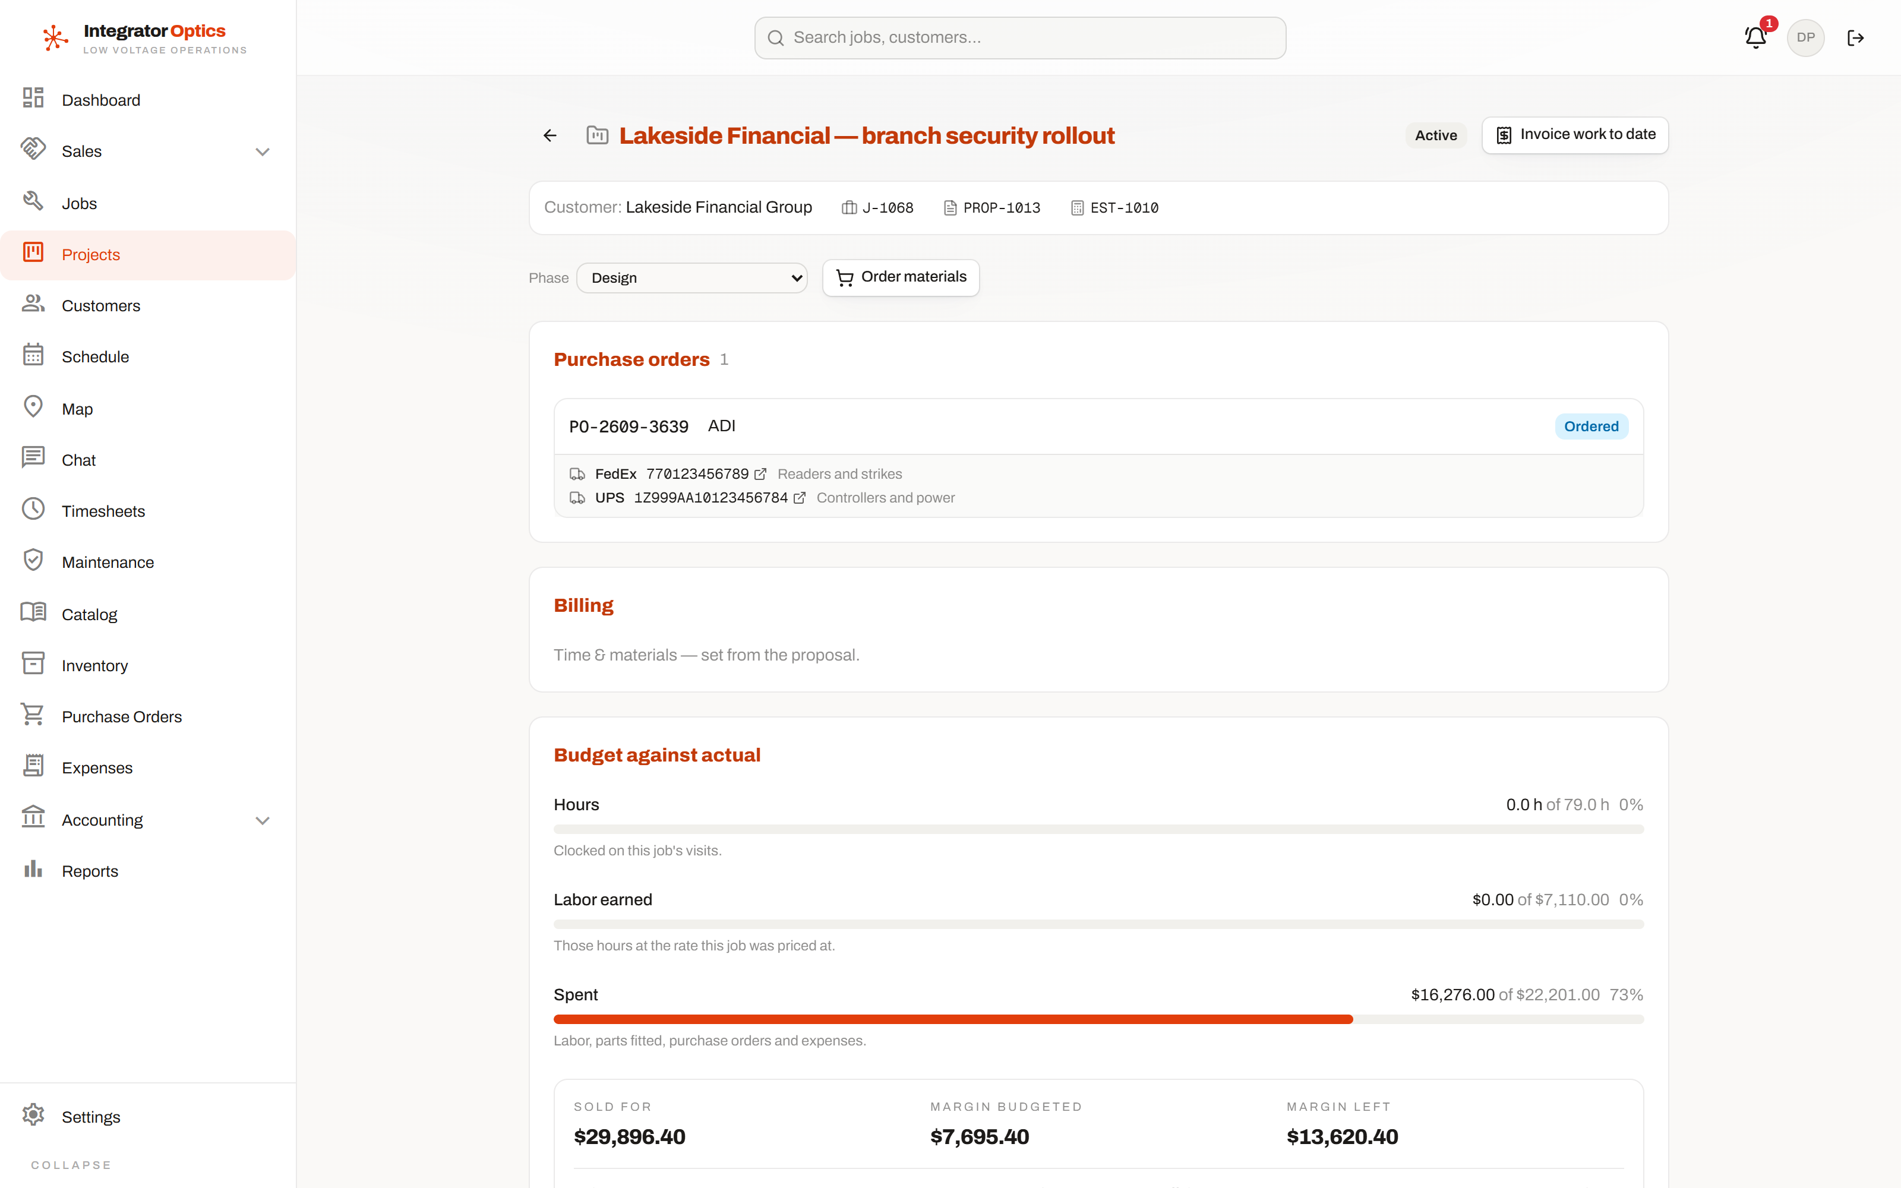Image resolution: width=1901 pixels, height=1188 pixels.
Task: Click the Catalog book icon
Action: pyautogui.click(x=33, y=612)
